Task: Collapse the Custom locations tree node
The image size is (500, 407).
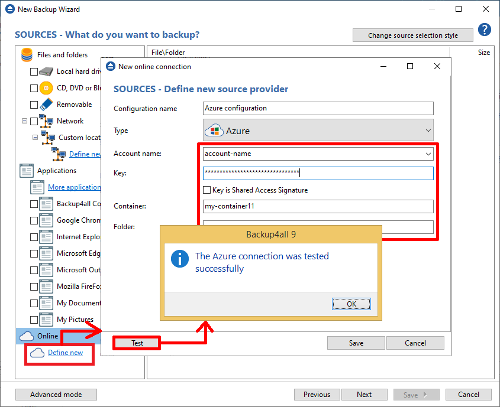Action: click(35, 138)
